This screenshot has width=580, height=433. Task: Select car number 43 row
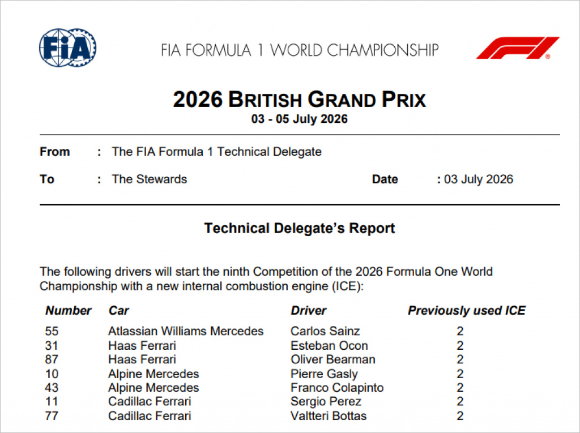(254, 388)
